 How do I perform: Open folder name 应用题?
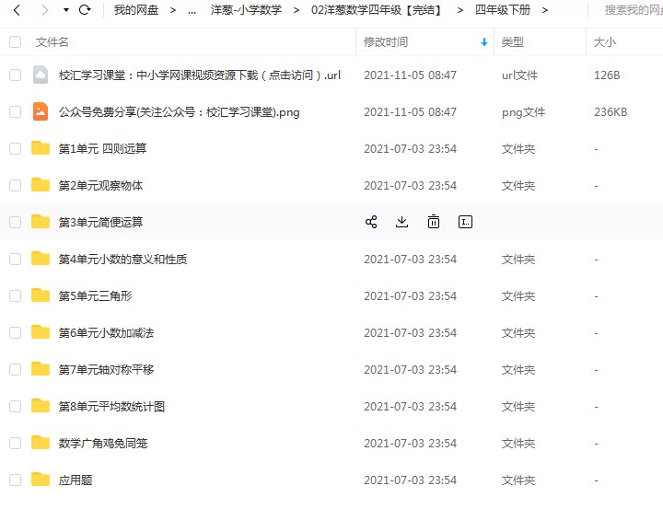(x=76, y=480)
